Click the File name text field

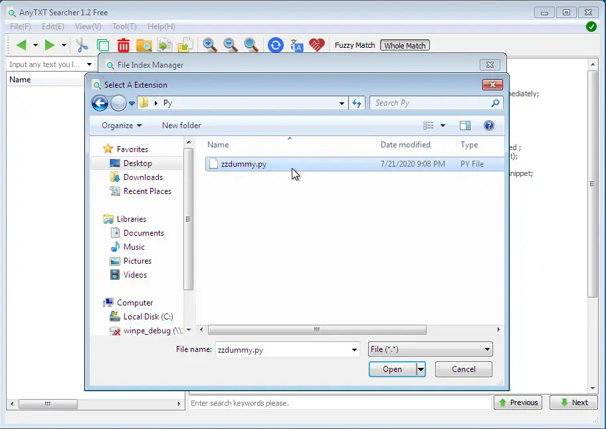[282, 350]
